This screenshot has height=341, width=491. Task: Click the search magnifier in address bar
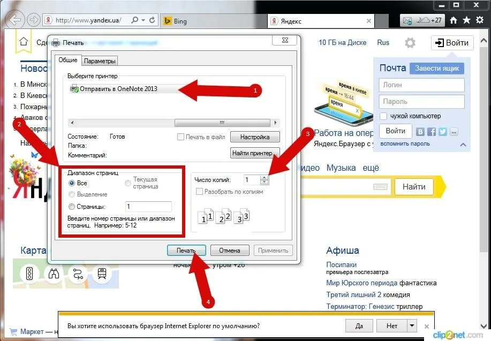134,20
